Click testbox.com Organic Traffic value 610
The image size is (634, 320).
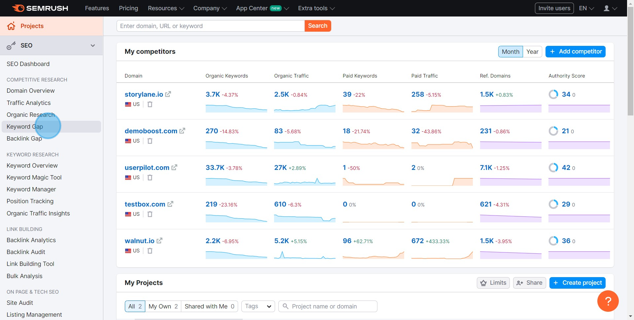[280, 204]
